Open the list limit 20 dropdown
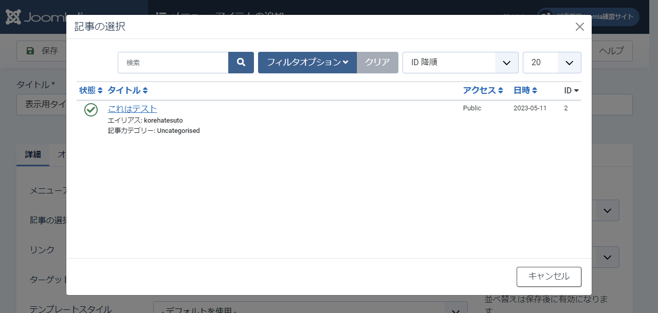This screenshot has height=313, width=658. coord(552,63)
